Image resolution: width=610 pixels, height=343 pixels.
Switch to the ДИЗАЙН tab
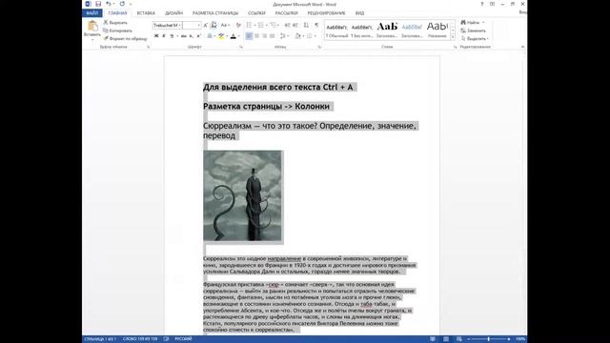pyautogui.click(x=173, y=13)
